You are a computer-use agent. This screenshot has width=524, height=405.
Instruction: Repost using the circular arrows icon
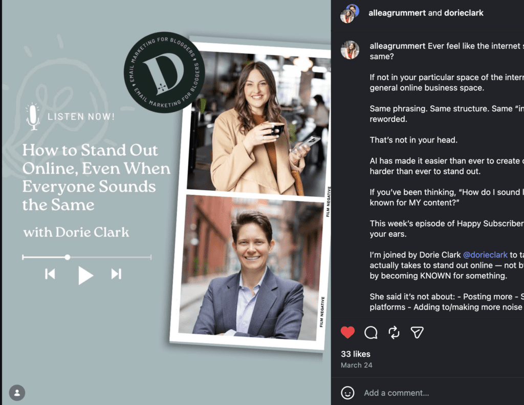coord(394,333)
